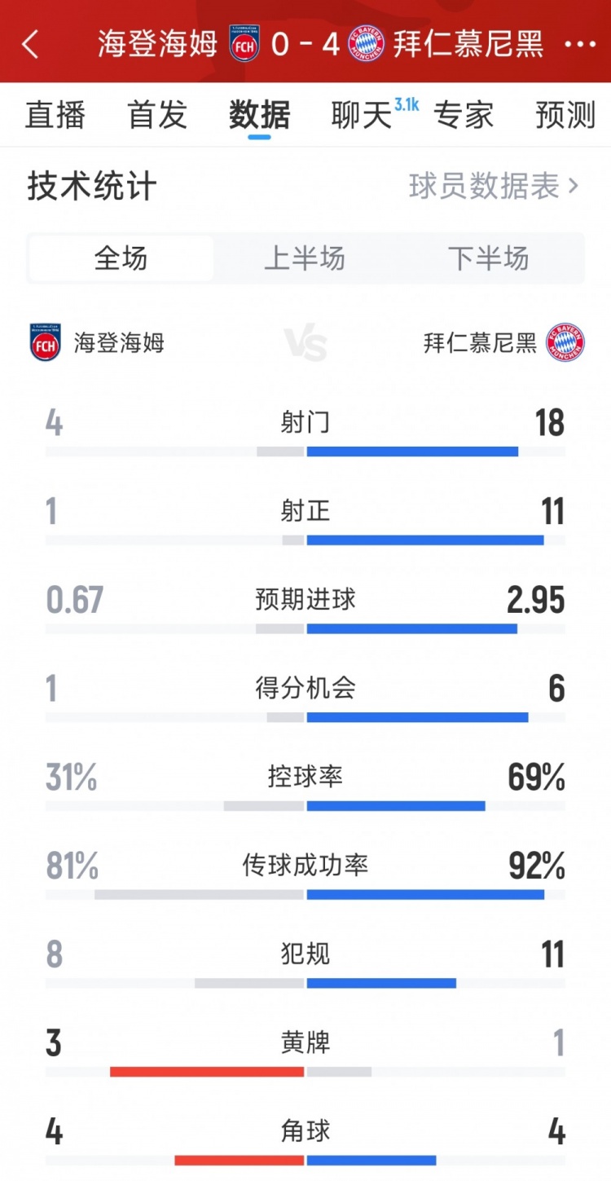Tap the Bayern logo beside 拜仁慕尼黑 team name
This screenshot has width=611, height=1181.
(565, 342)
